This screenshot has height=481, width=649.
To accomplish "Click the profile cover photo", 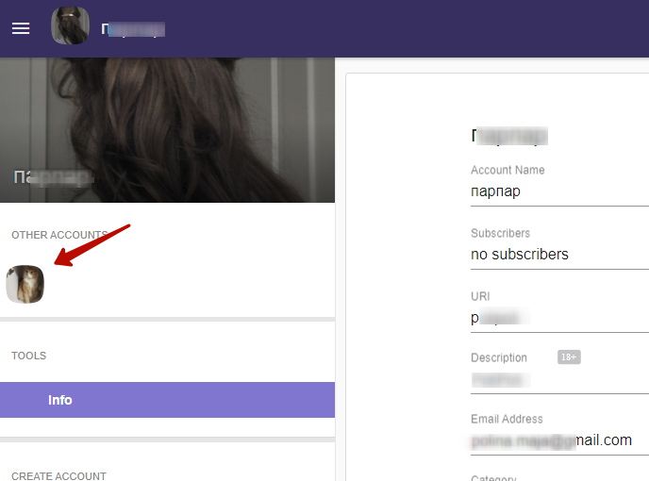I will 167,130.
